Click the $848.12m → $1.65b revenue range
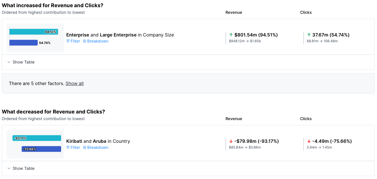Viewport: 377px width, 179px height. coord(245,41)
